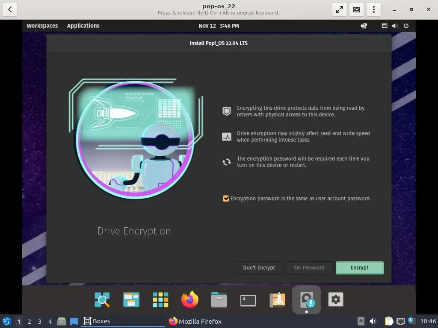Screen dimensions: 438x328
Task: Click the host taskbar volume icon
Action: click(x=373, y=321)
